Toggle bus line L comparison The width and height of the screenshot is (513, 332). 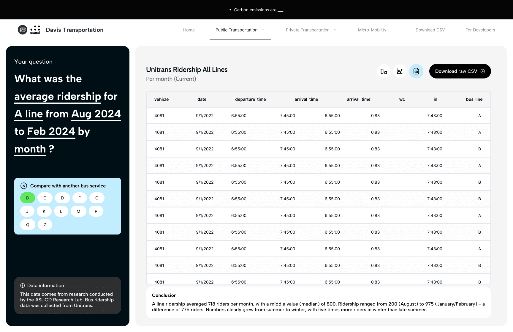click(x=61, y=211)
